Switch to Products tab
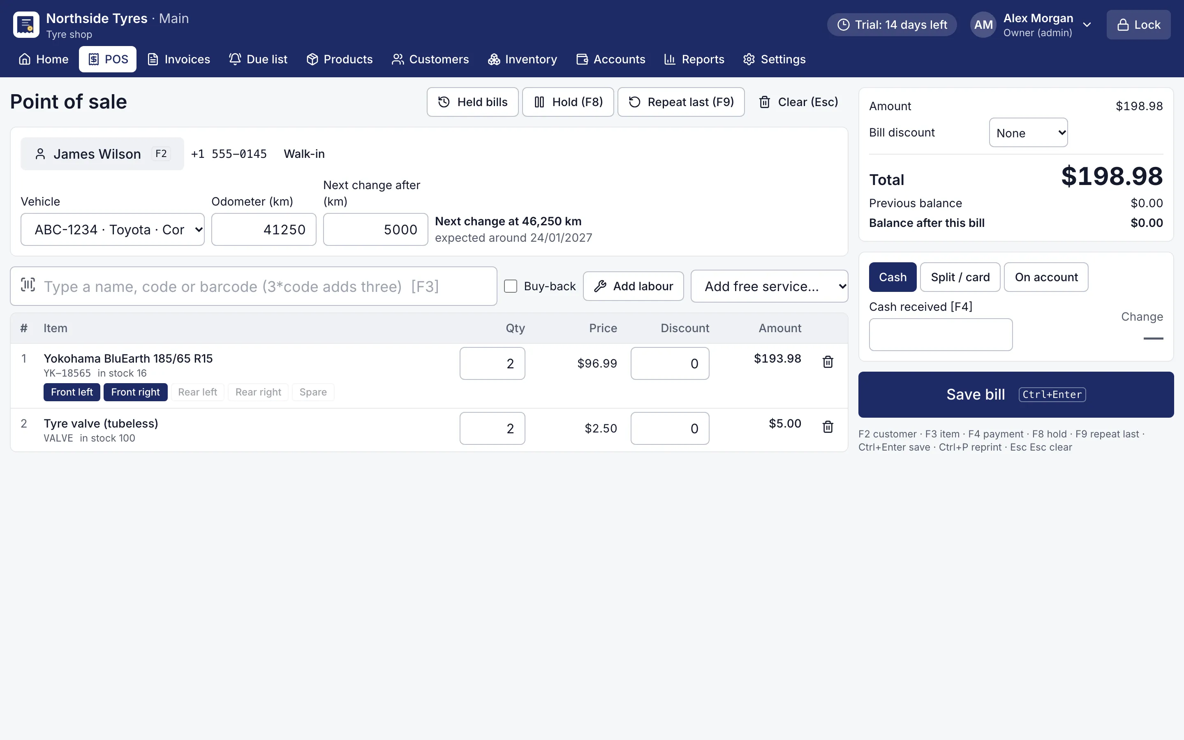 [340, 59]
